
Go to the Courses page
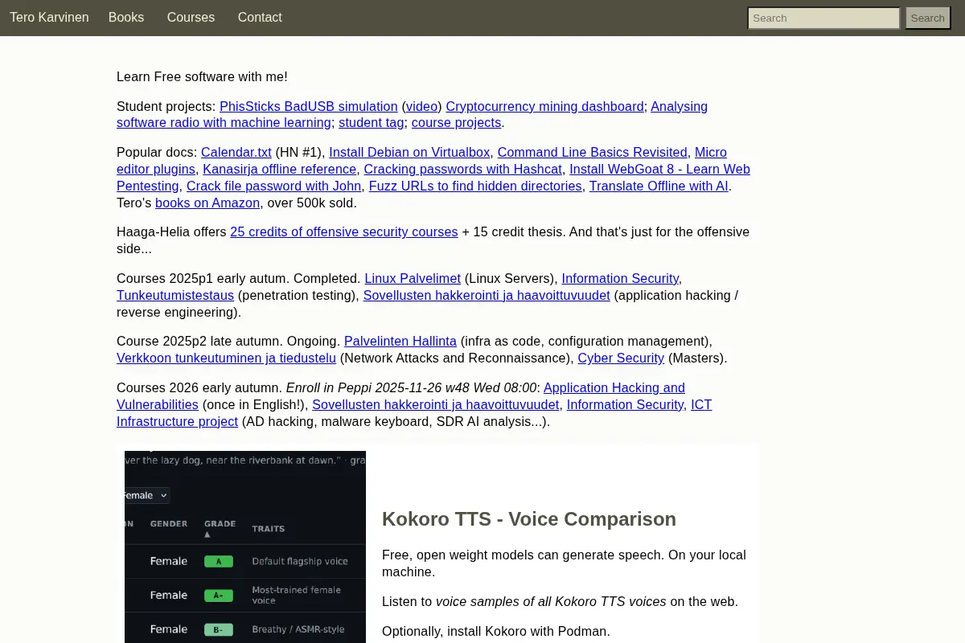[191, 17]
